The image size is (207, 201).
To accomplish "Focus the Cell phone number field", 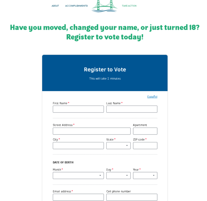I will 132,197.
